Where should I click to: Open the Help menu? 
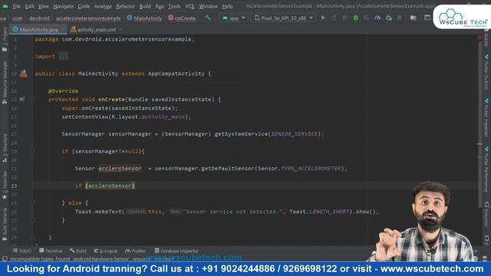click(x=227, y=6)
